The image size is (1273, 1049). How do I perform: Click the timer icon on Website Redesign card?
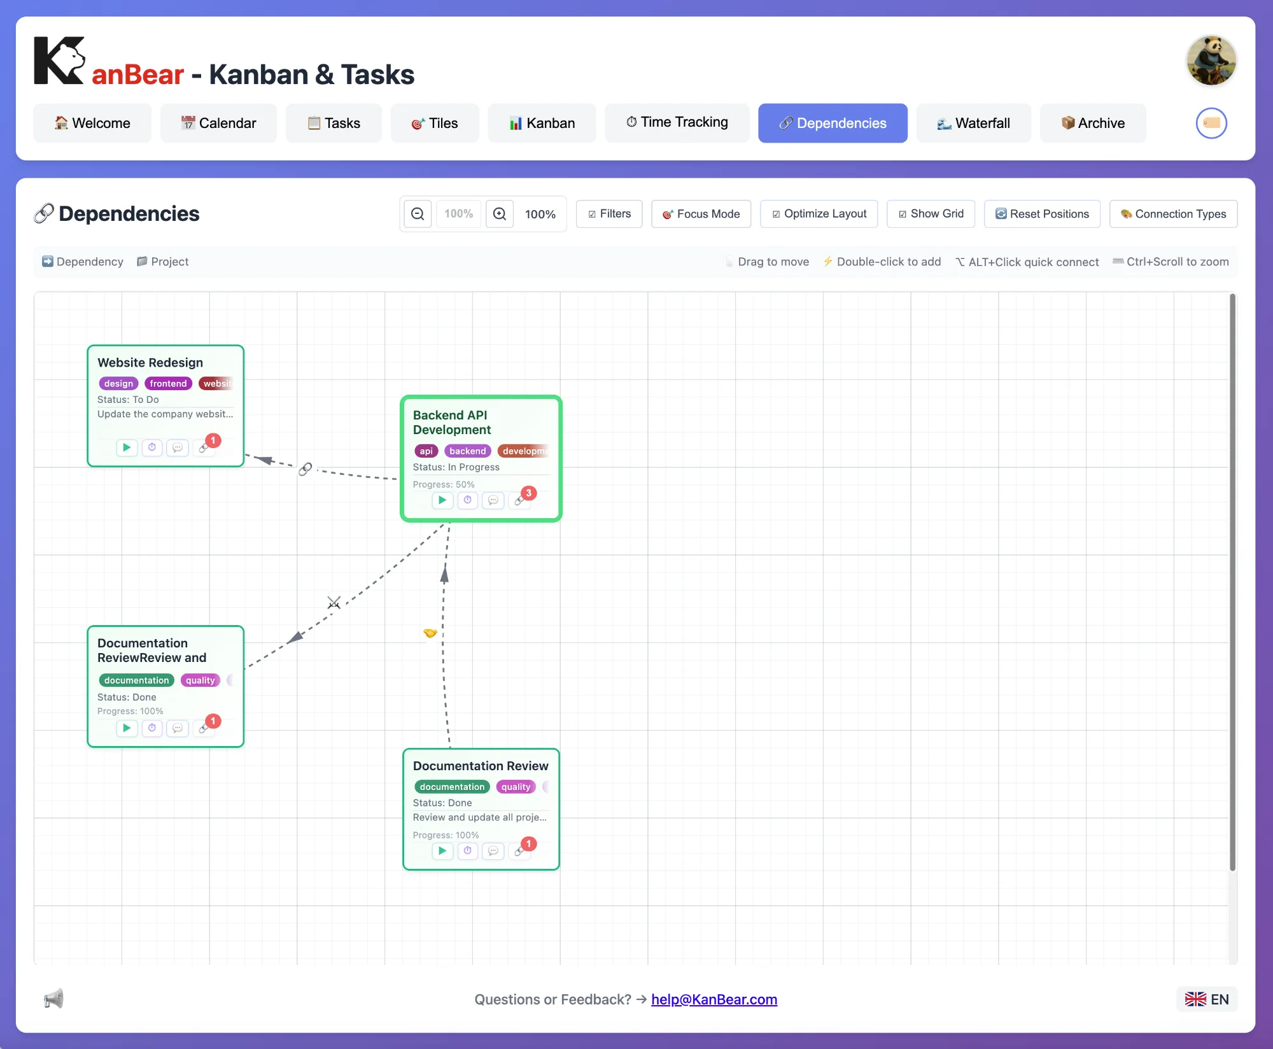coord(152,447)
